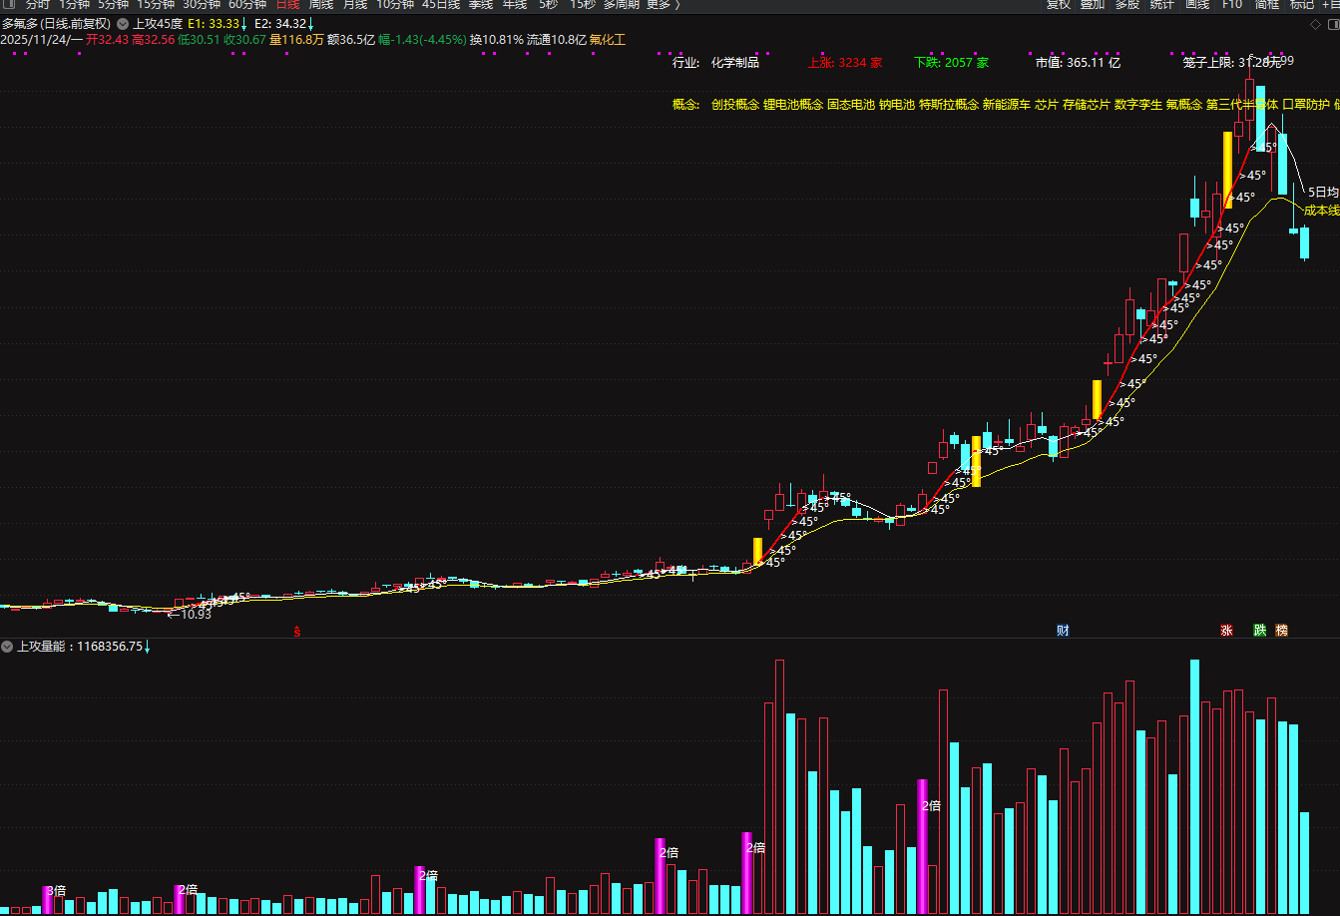Expand the 上攻量能 volume indicator dropdown
The height and width of the screenshot is (916, 1340).
point(7,647)
